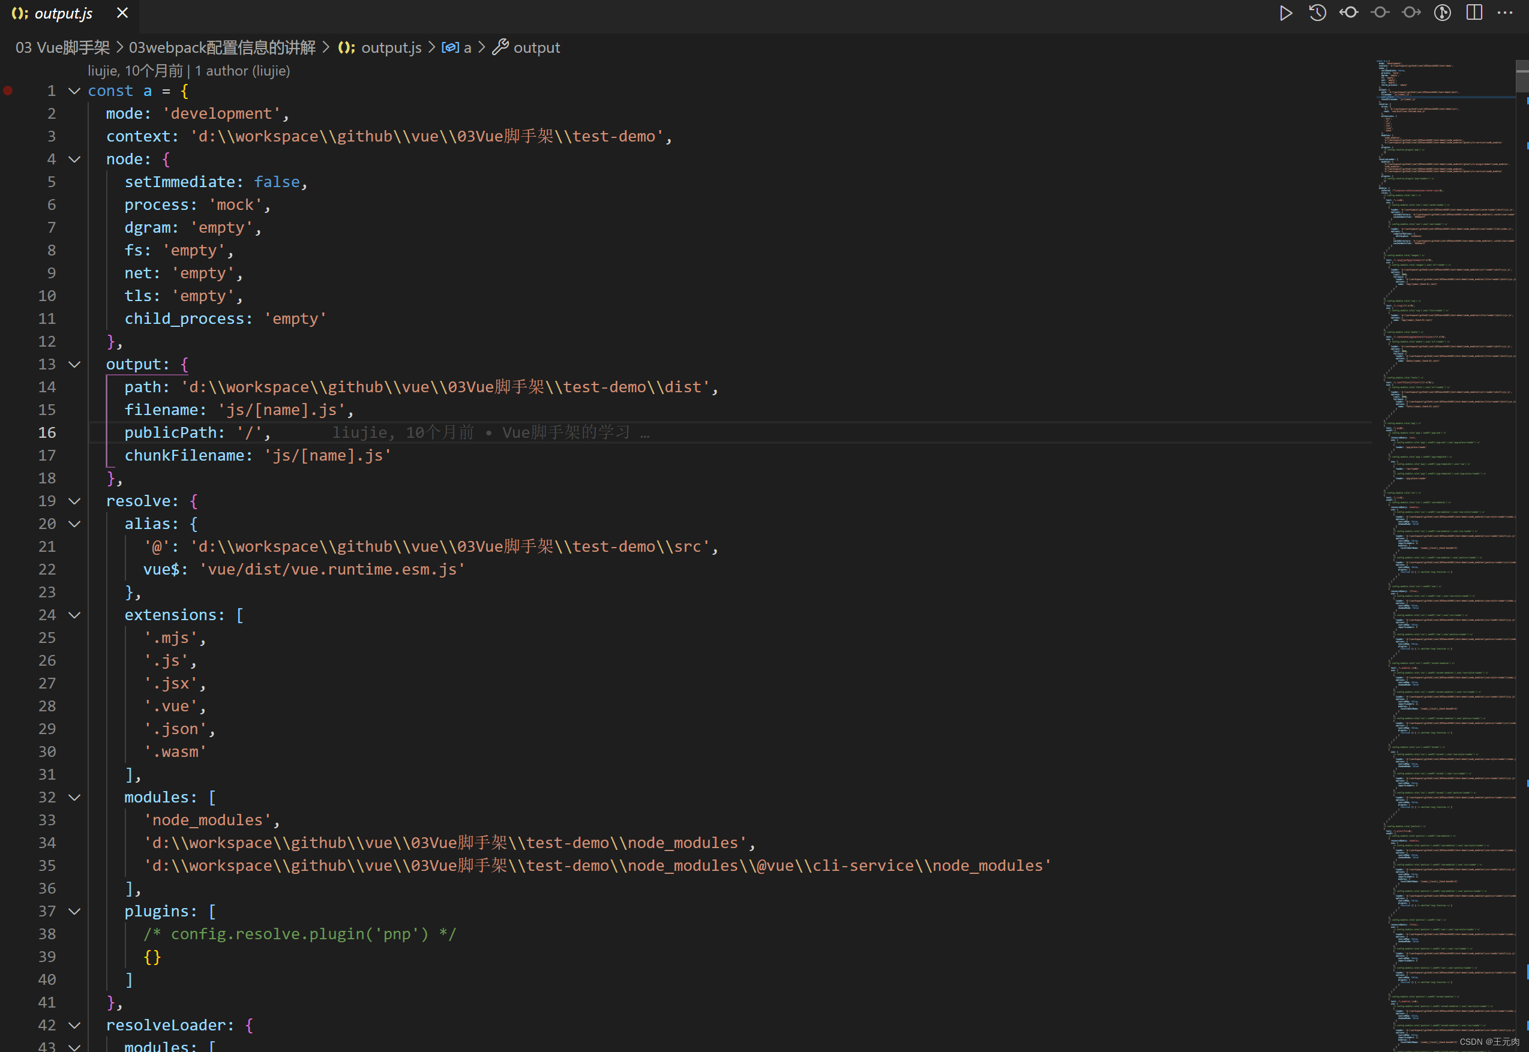The image size is (1529, 1052).
Task: Click the '.wasm' extension entry
Action: tap(175, 752)
